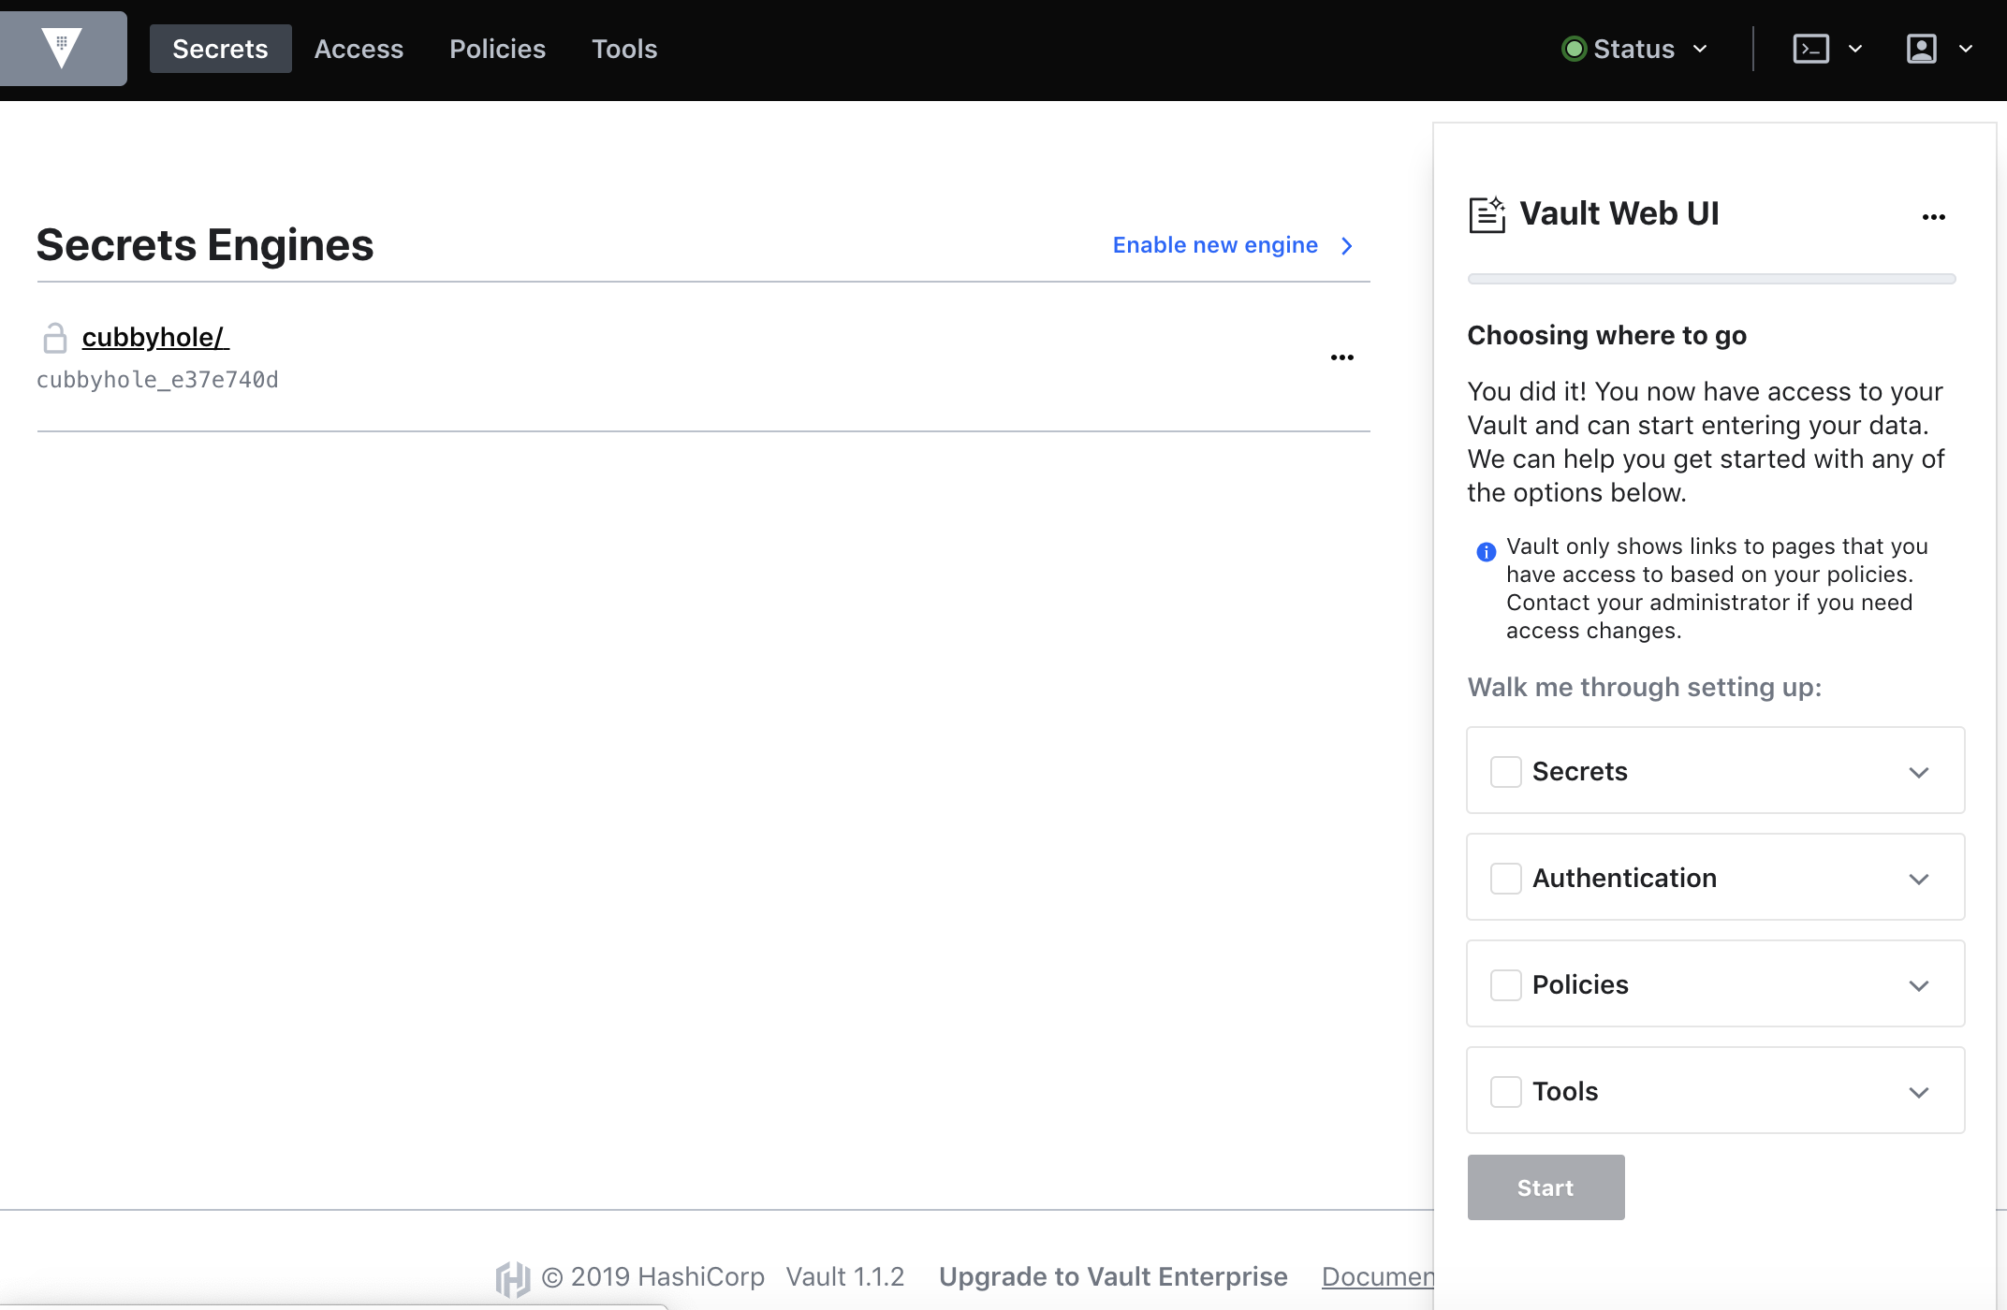Click the wizard progress bar
The width and height of the screenshot is (2007, 1310).
pos(1711,279)
